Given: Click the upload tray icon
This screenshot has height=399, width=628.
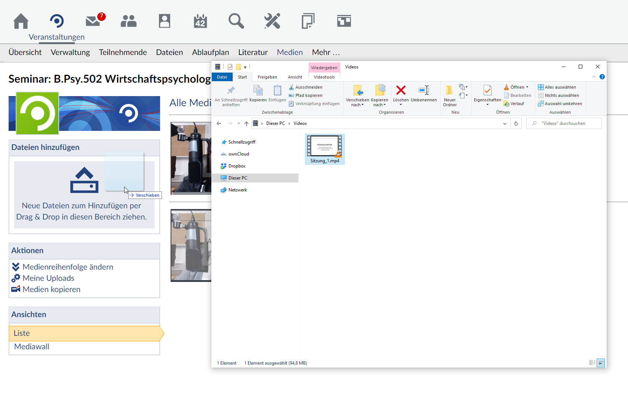Looking at the screenshot, I should point(85,180).
